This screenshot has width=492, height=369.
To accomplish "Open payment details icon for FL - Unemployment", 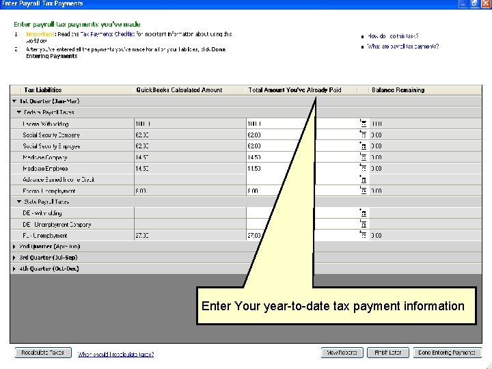I will click(363, 235).
